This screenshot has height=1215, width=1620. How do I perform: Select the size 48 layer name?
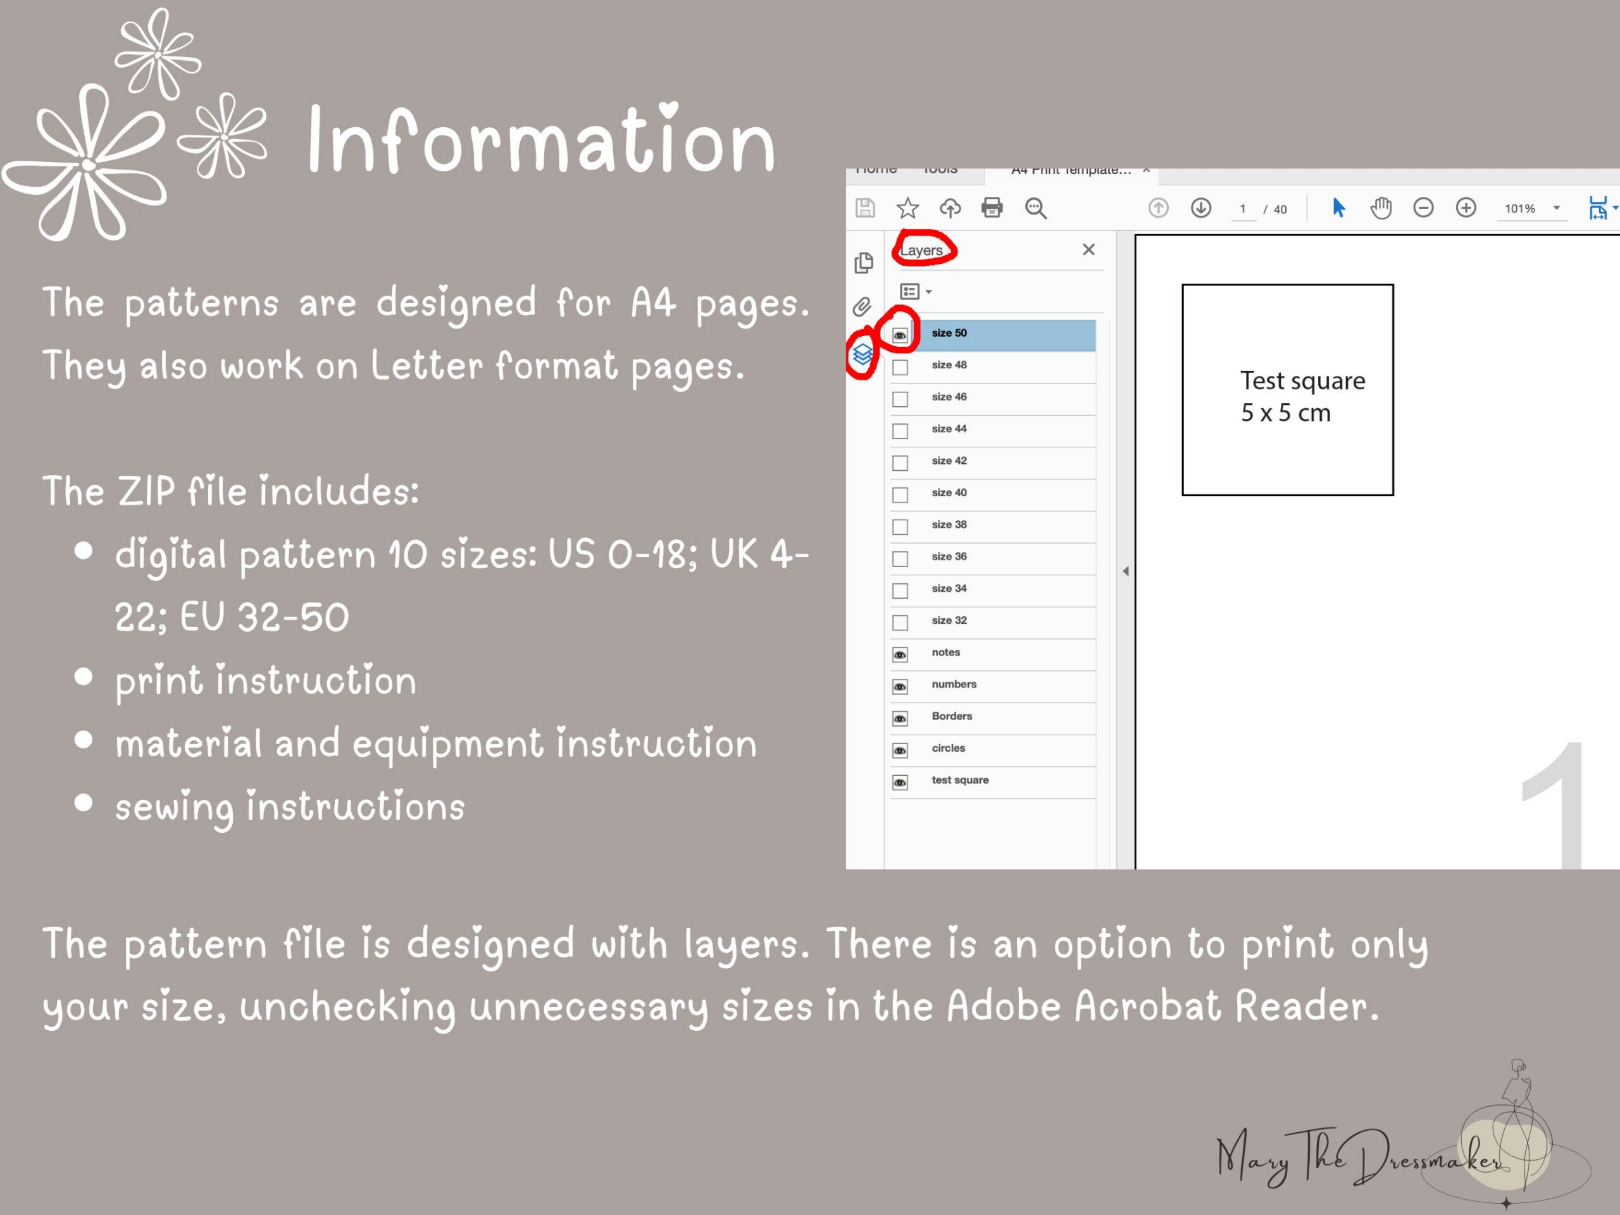coord(949,364)
